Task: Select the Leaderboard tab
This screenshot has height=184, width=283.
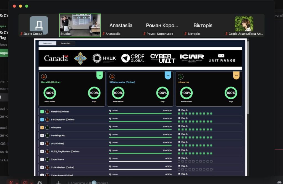Action: (47, 43)
